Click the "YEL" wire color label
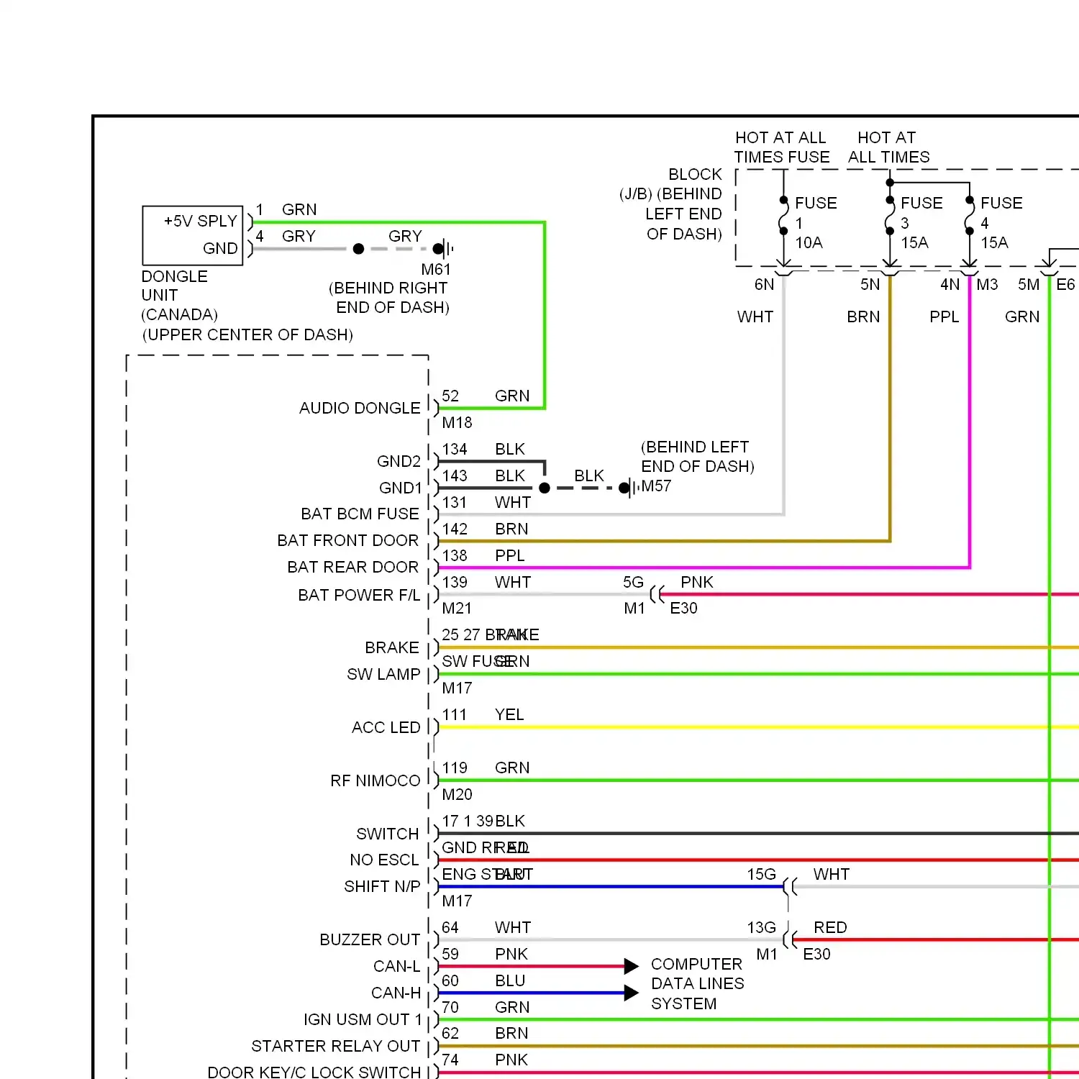 [x=509, y=715]
